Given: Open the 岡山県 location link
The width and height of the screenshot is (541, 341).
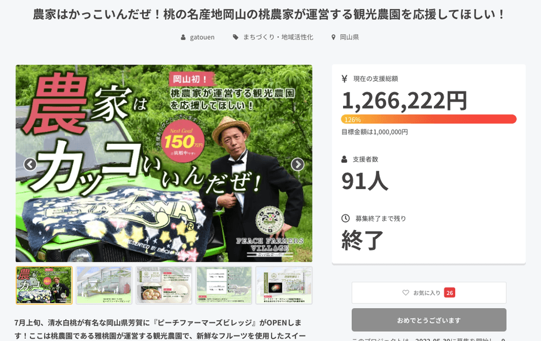Looking at the screenshot, I should click(349, 37).
